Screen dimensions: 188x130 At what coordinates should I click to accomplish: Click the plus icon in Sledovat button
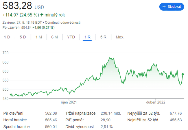tap(164, 7)
